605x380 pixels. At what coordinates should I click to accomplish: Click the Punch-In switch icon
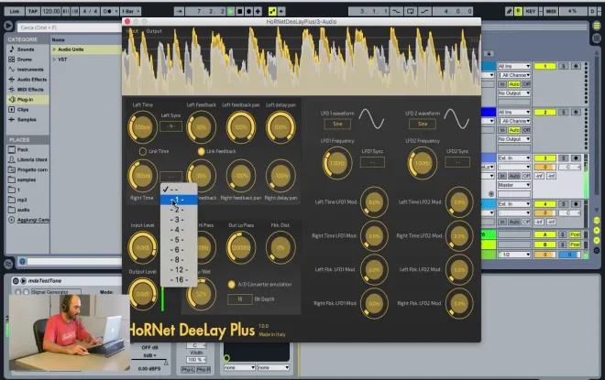(x=396, y=11)
